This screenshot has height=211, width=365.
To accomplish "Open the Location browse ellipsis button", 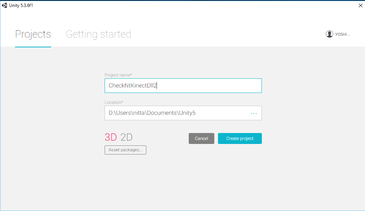I will (x=254, y=113).
